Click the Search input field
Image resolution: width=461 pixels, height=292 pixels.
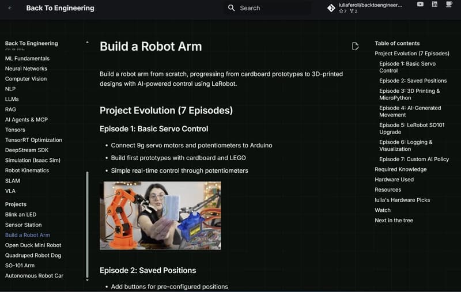[267, 8]
